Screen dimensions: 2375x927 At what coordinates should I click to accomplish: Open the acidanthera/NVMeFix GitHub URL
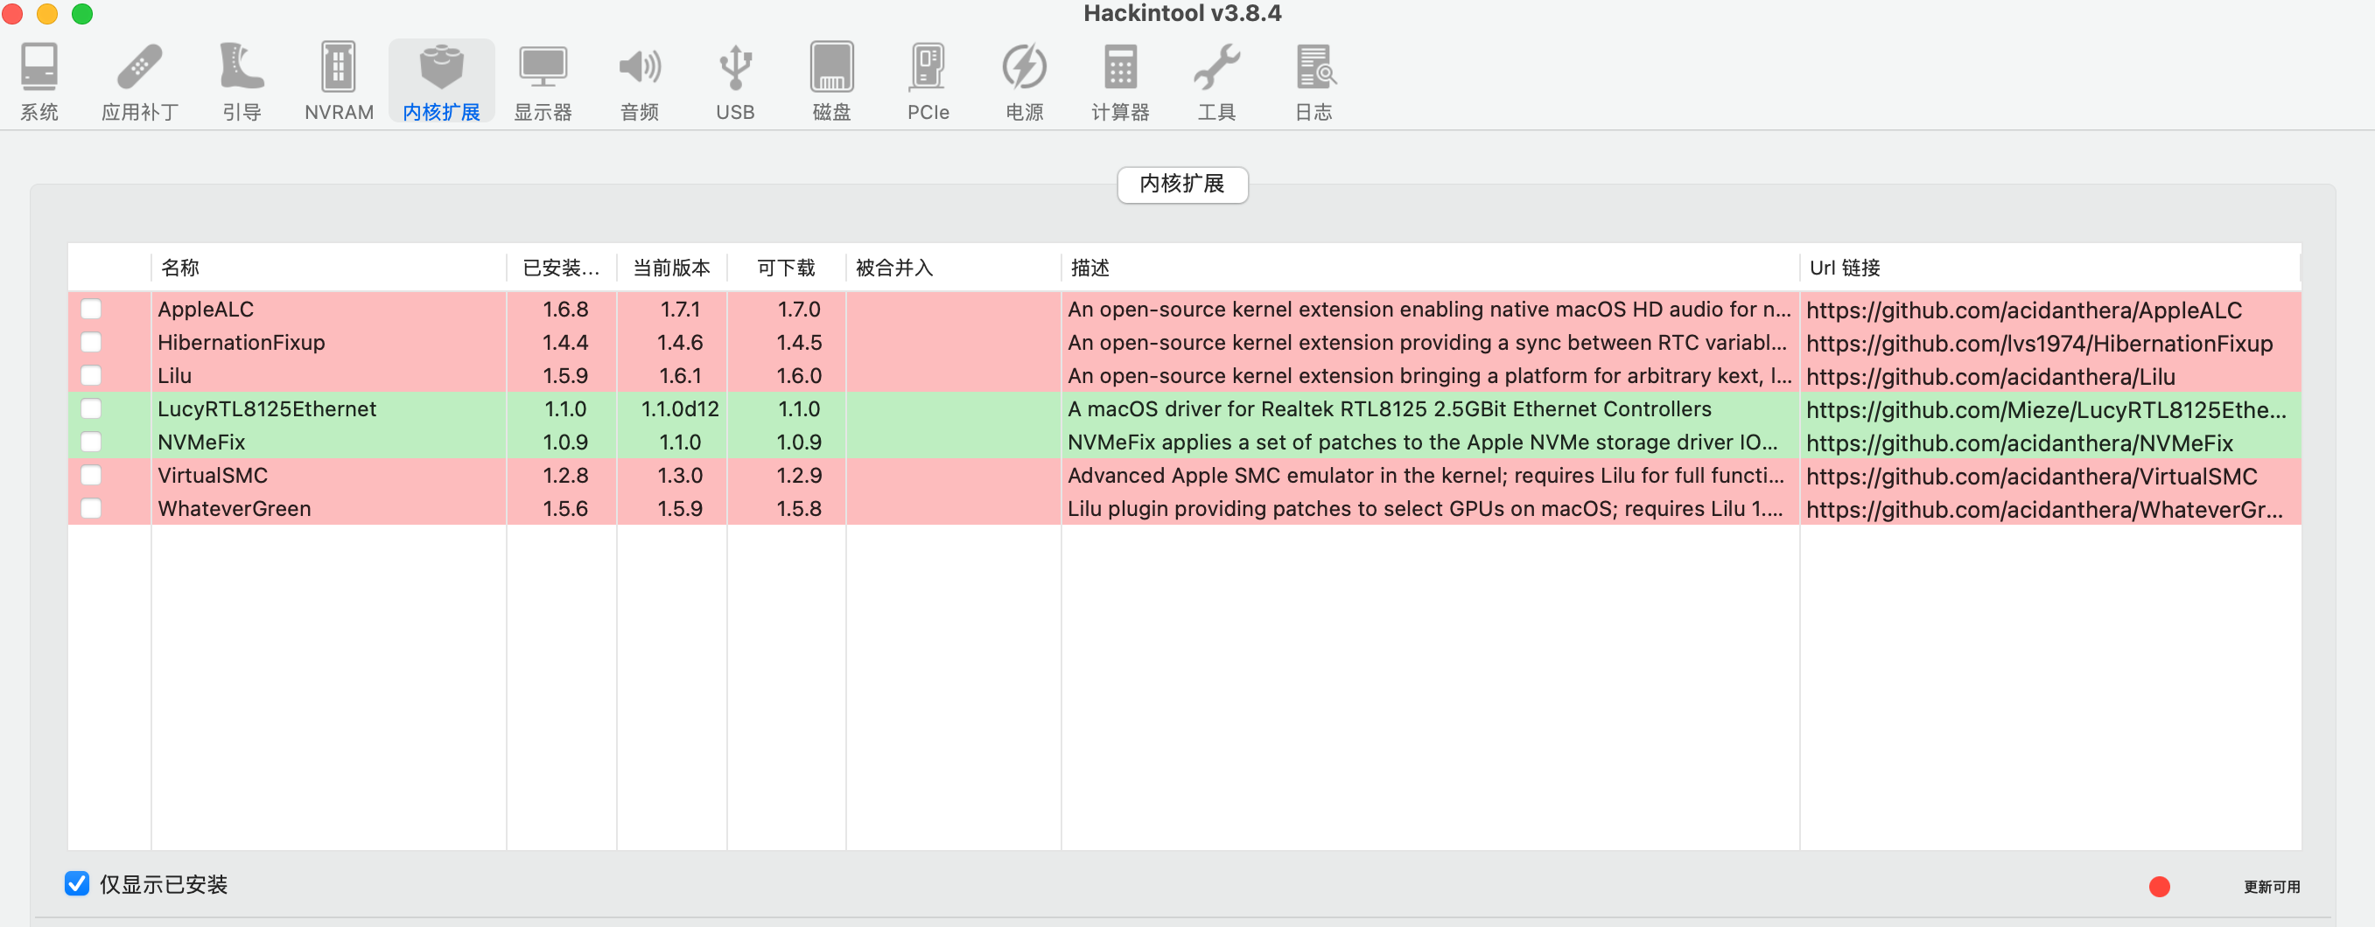click(2019, 443)
